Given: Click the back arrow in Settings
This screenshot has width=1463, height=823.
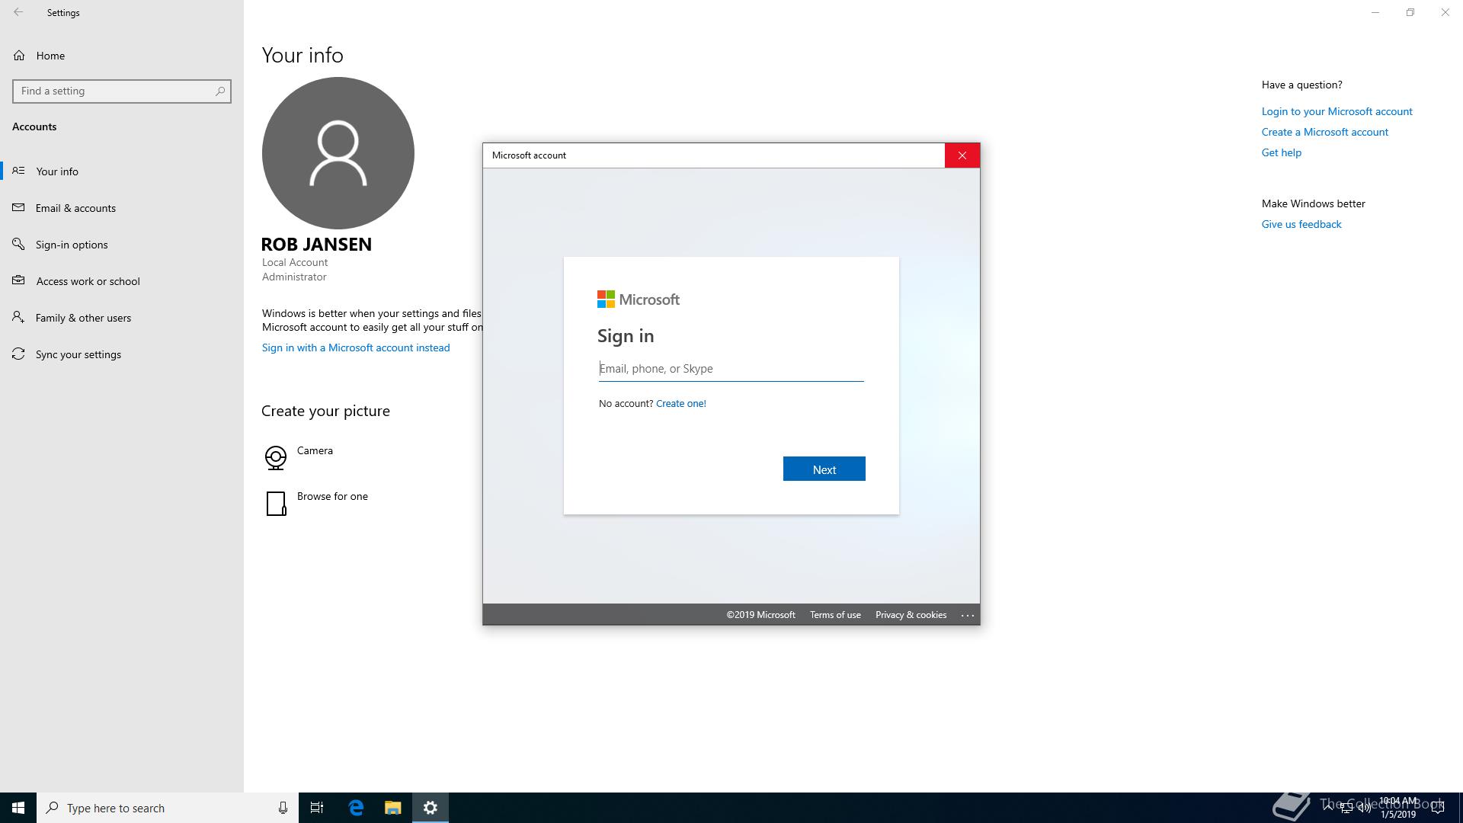Looking at the screenshot, I should tap(18, 12).
